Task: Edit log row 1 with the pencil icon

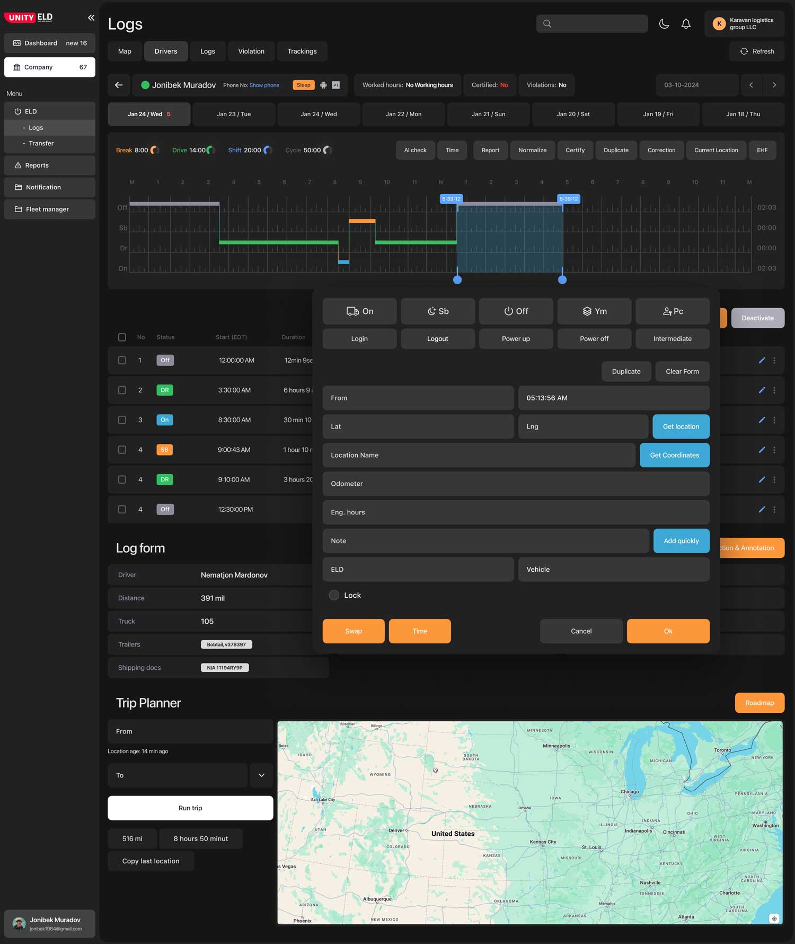Action: [x=762, y=360]
